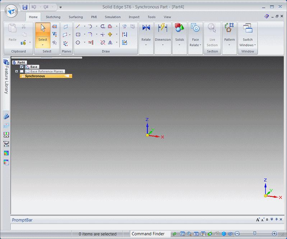Click the Solids shapes icon

pos(179,28)
